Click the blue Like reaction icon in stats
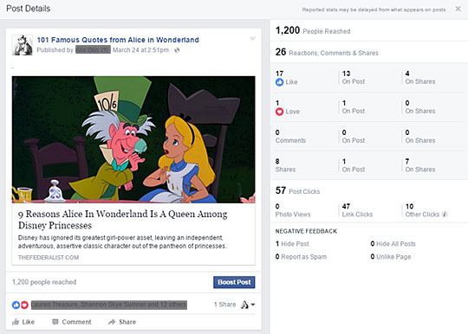The width and height of the screenshot is (468, 334). pos(279,82)
